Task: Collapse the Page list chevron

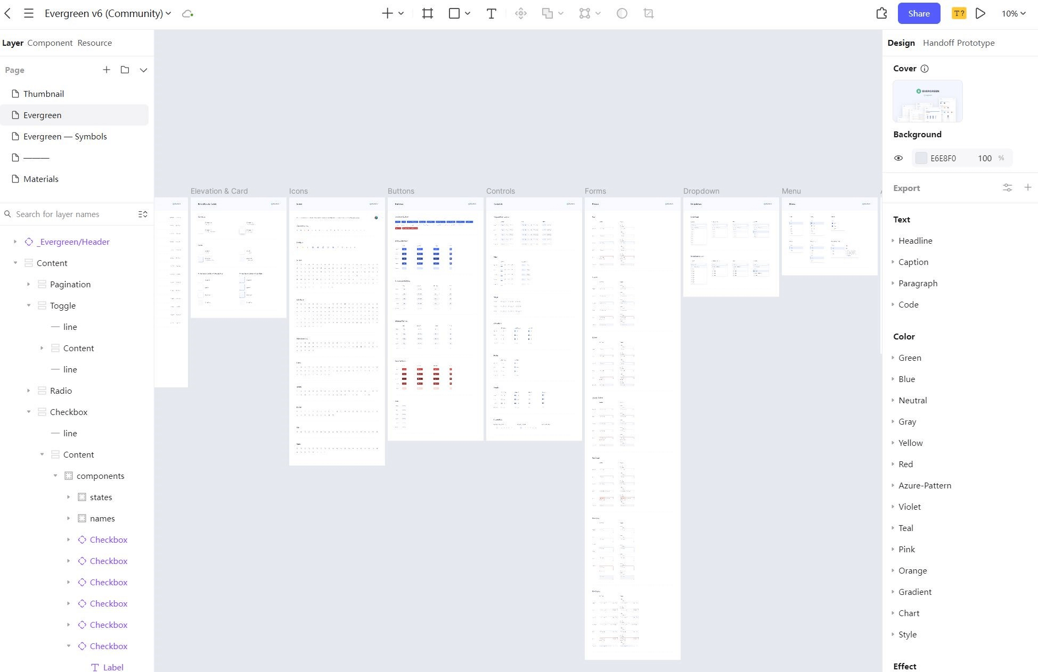Action: pyautogui.click(x=143, y=70)
